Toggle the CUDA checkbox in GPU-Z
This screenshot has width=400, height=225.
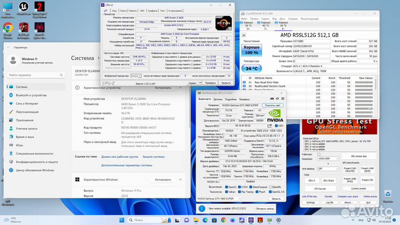click(x=239, y=187)
